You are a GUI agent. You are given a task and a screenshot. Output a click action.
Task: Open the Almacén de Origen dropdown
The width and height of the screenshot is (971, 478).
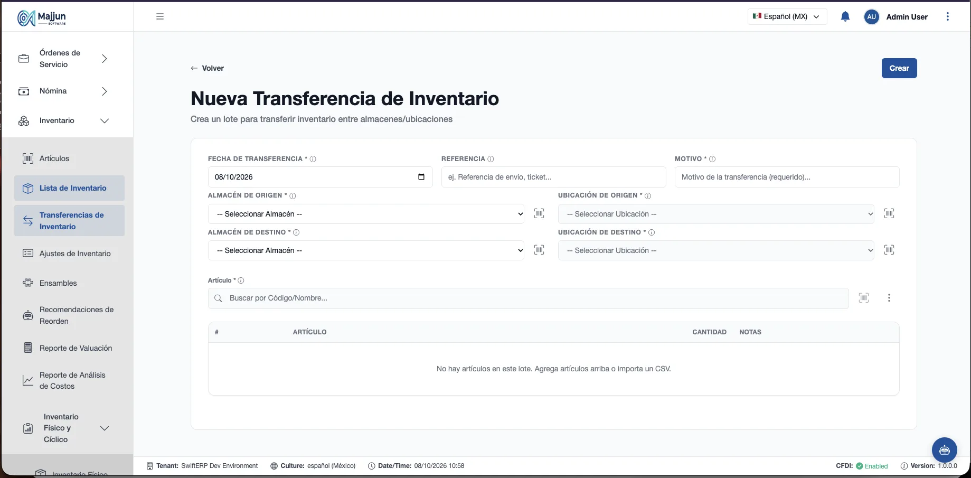(366, 214)
